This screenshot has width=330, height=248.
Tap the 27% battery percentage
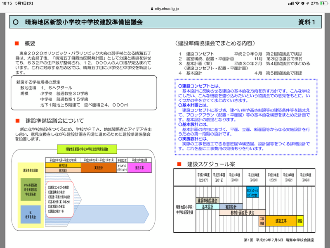tap(315, 3)
